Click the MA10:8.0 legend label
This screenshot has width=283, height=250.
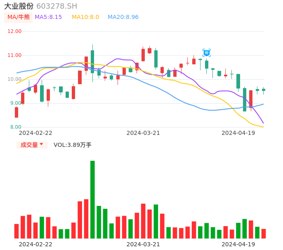pyautogui.click(x=85, y=17)
